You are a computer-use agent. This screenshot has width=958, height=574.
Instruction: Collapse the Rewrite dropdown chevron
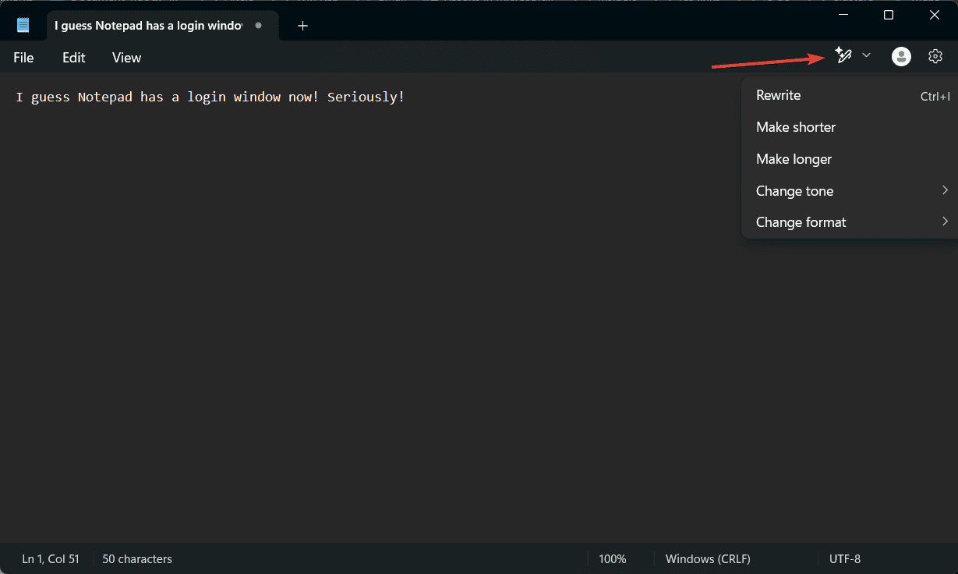pos(866,55)
